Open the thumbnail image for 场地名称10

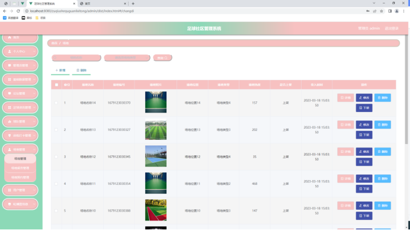pos(156,210)
